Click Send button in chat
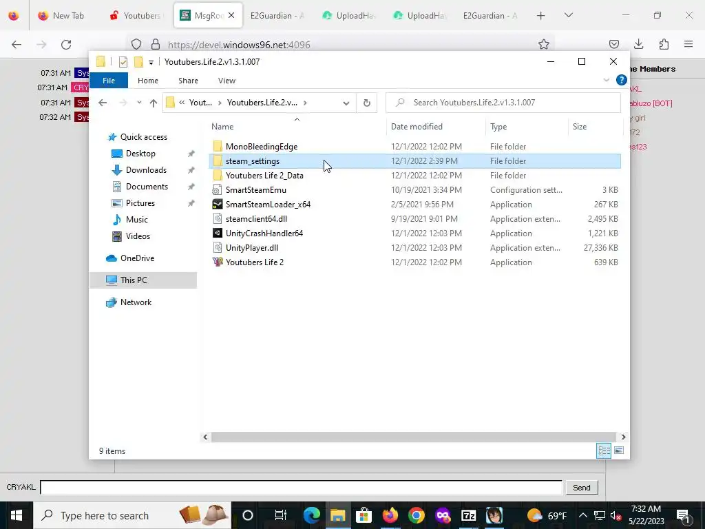 point(581,488)
